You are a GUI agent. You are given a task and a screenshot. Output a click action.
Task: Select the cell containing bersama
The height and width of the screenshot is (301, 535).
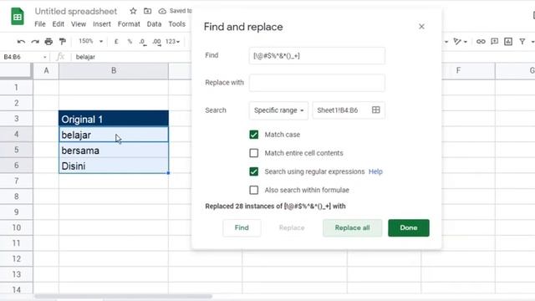click(114, 150)
